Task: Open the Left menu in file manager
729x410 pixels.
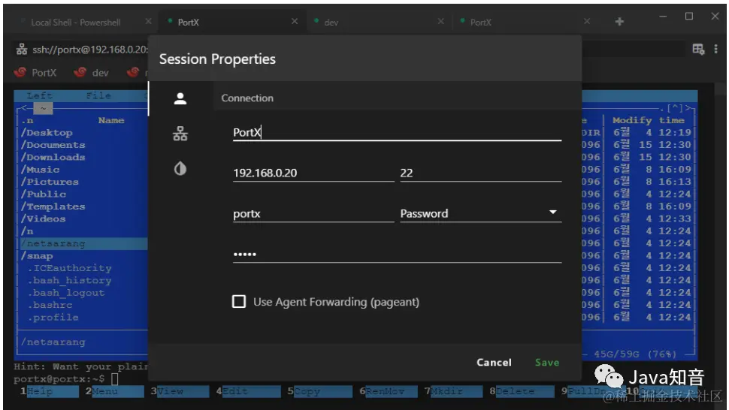Action: [x=40, y=95]
